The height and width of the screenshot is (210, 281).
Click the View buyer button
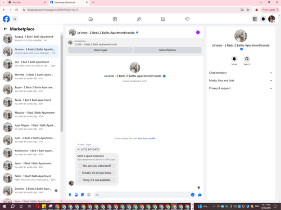pyautogui.click(x=101, y=50)
